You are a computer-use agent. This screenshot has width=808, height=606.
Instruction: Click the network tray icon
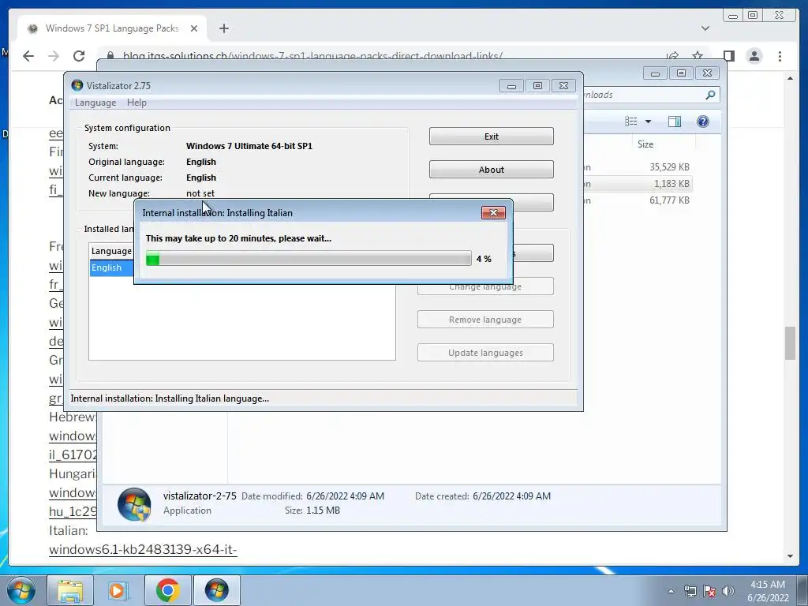pos(690,591)
